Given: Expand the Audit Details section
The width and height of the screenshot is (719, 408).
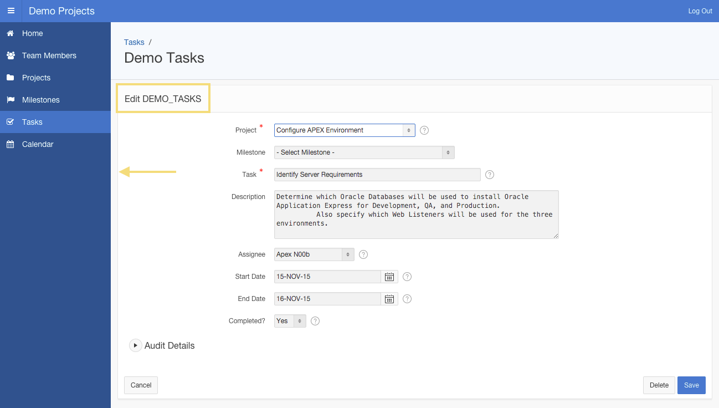Looking at the screenshot, I should (136, 345).
